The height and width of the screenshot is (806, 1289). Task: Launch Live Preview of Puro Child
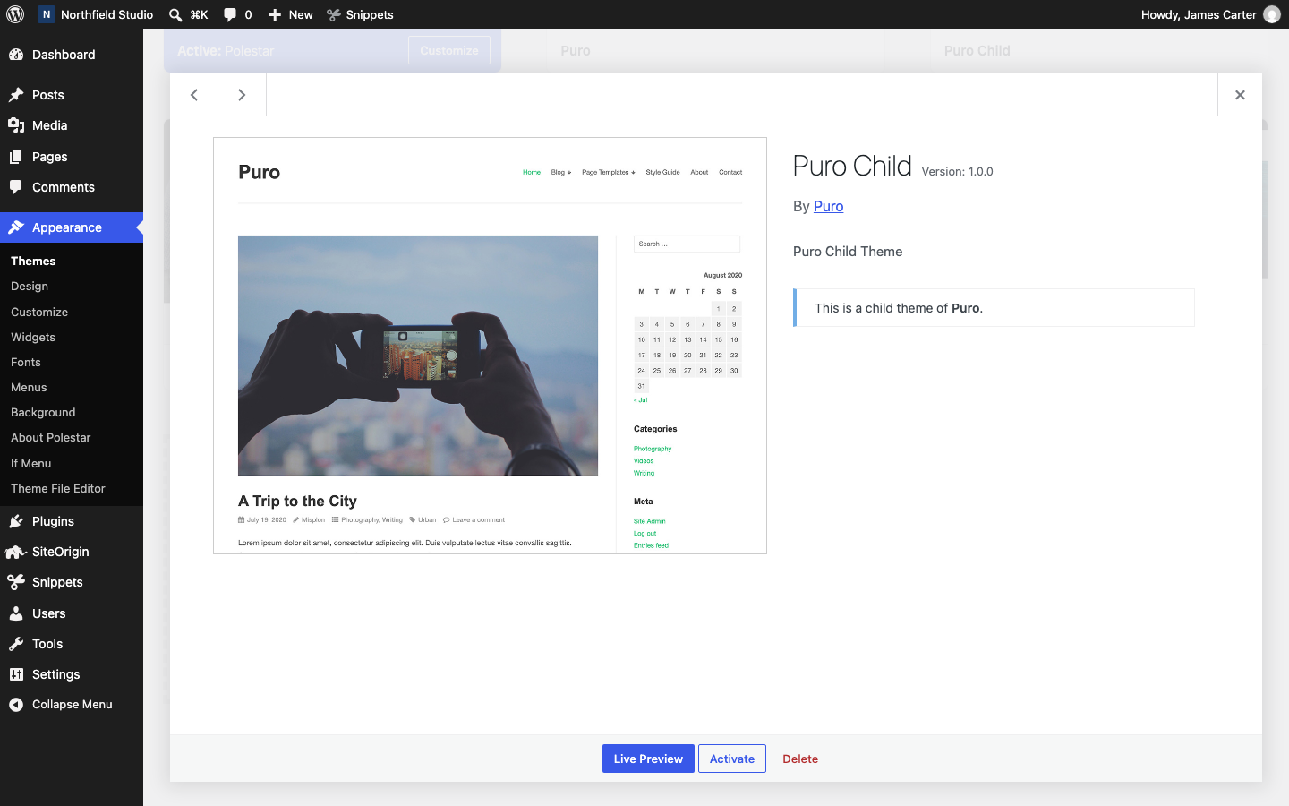[648, 759]
